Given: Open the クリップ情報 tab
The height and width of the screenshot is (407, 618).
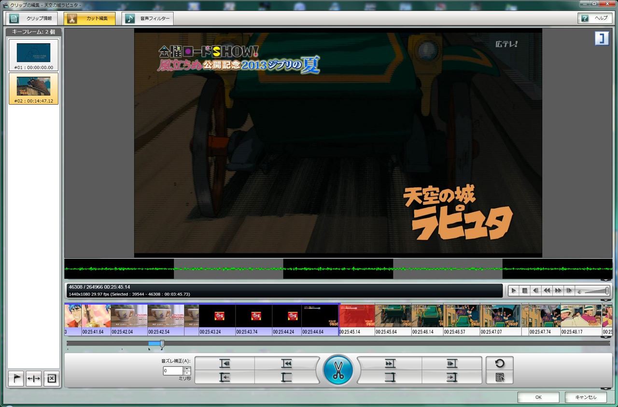Looking at the screenshot, I should [x=32, y=19].
